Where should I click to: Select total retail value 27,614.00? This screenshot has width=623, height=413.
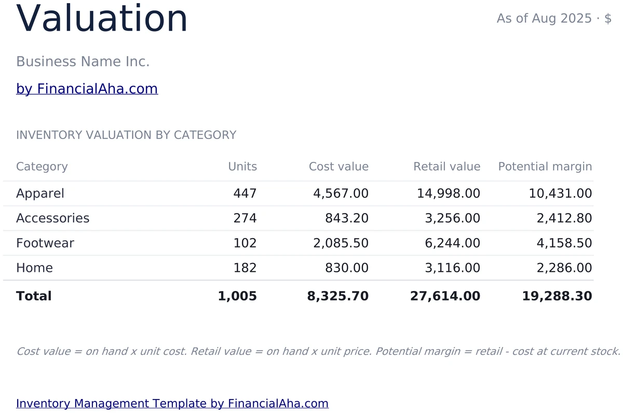pyautogui.click(x=445, y=296)
